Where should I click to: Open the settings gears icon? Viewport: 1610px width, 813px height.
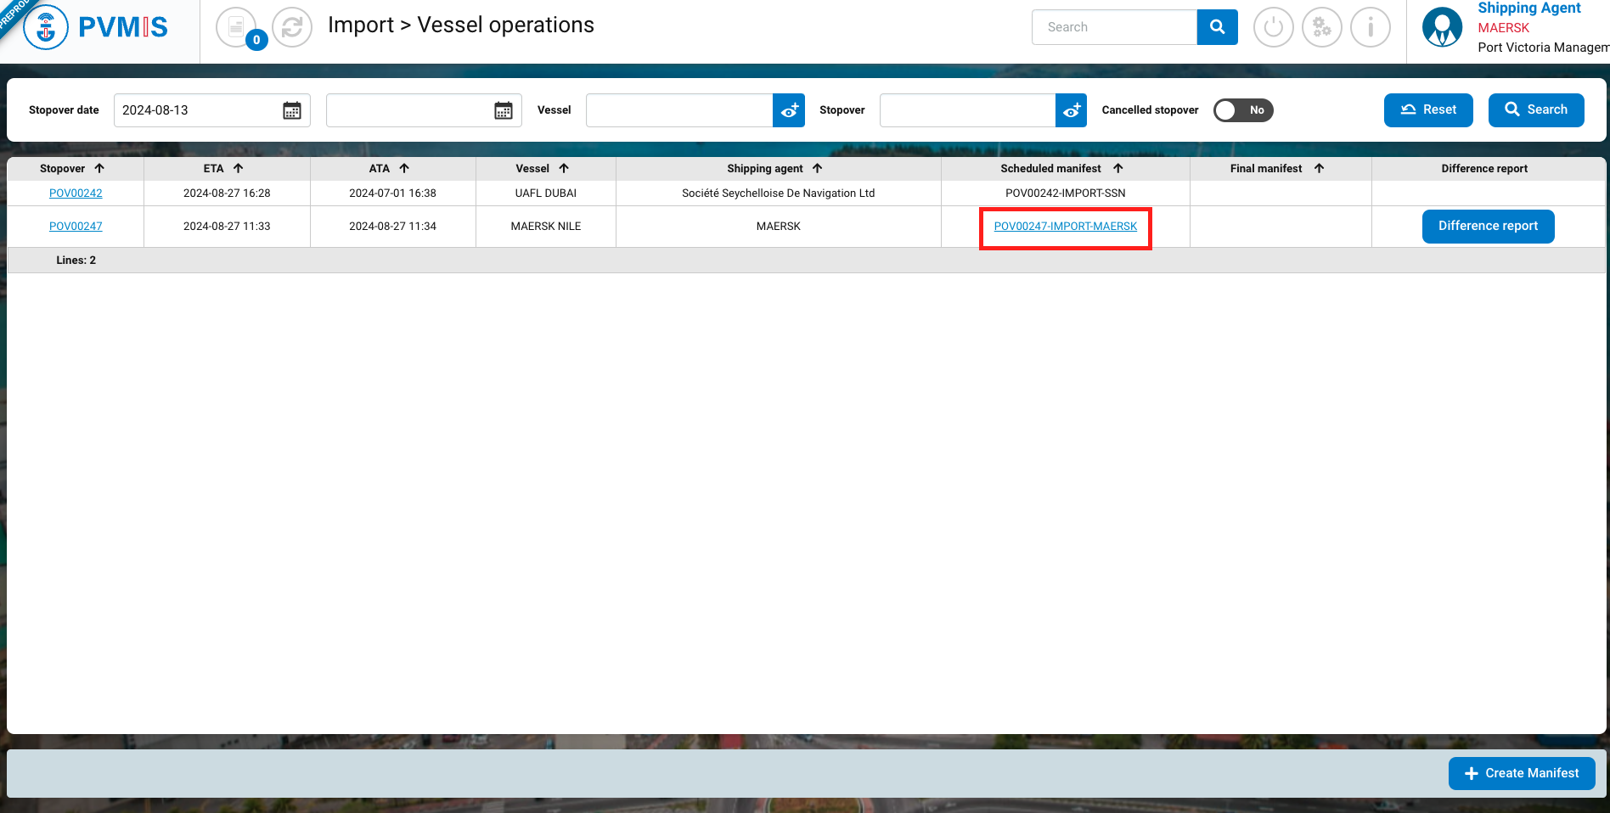pos(1321,27)
